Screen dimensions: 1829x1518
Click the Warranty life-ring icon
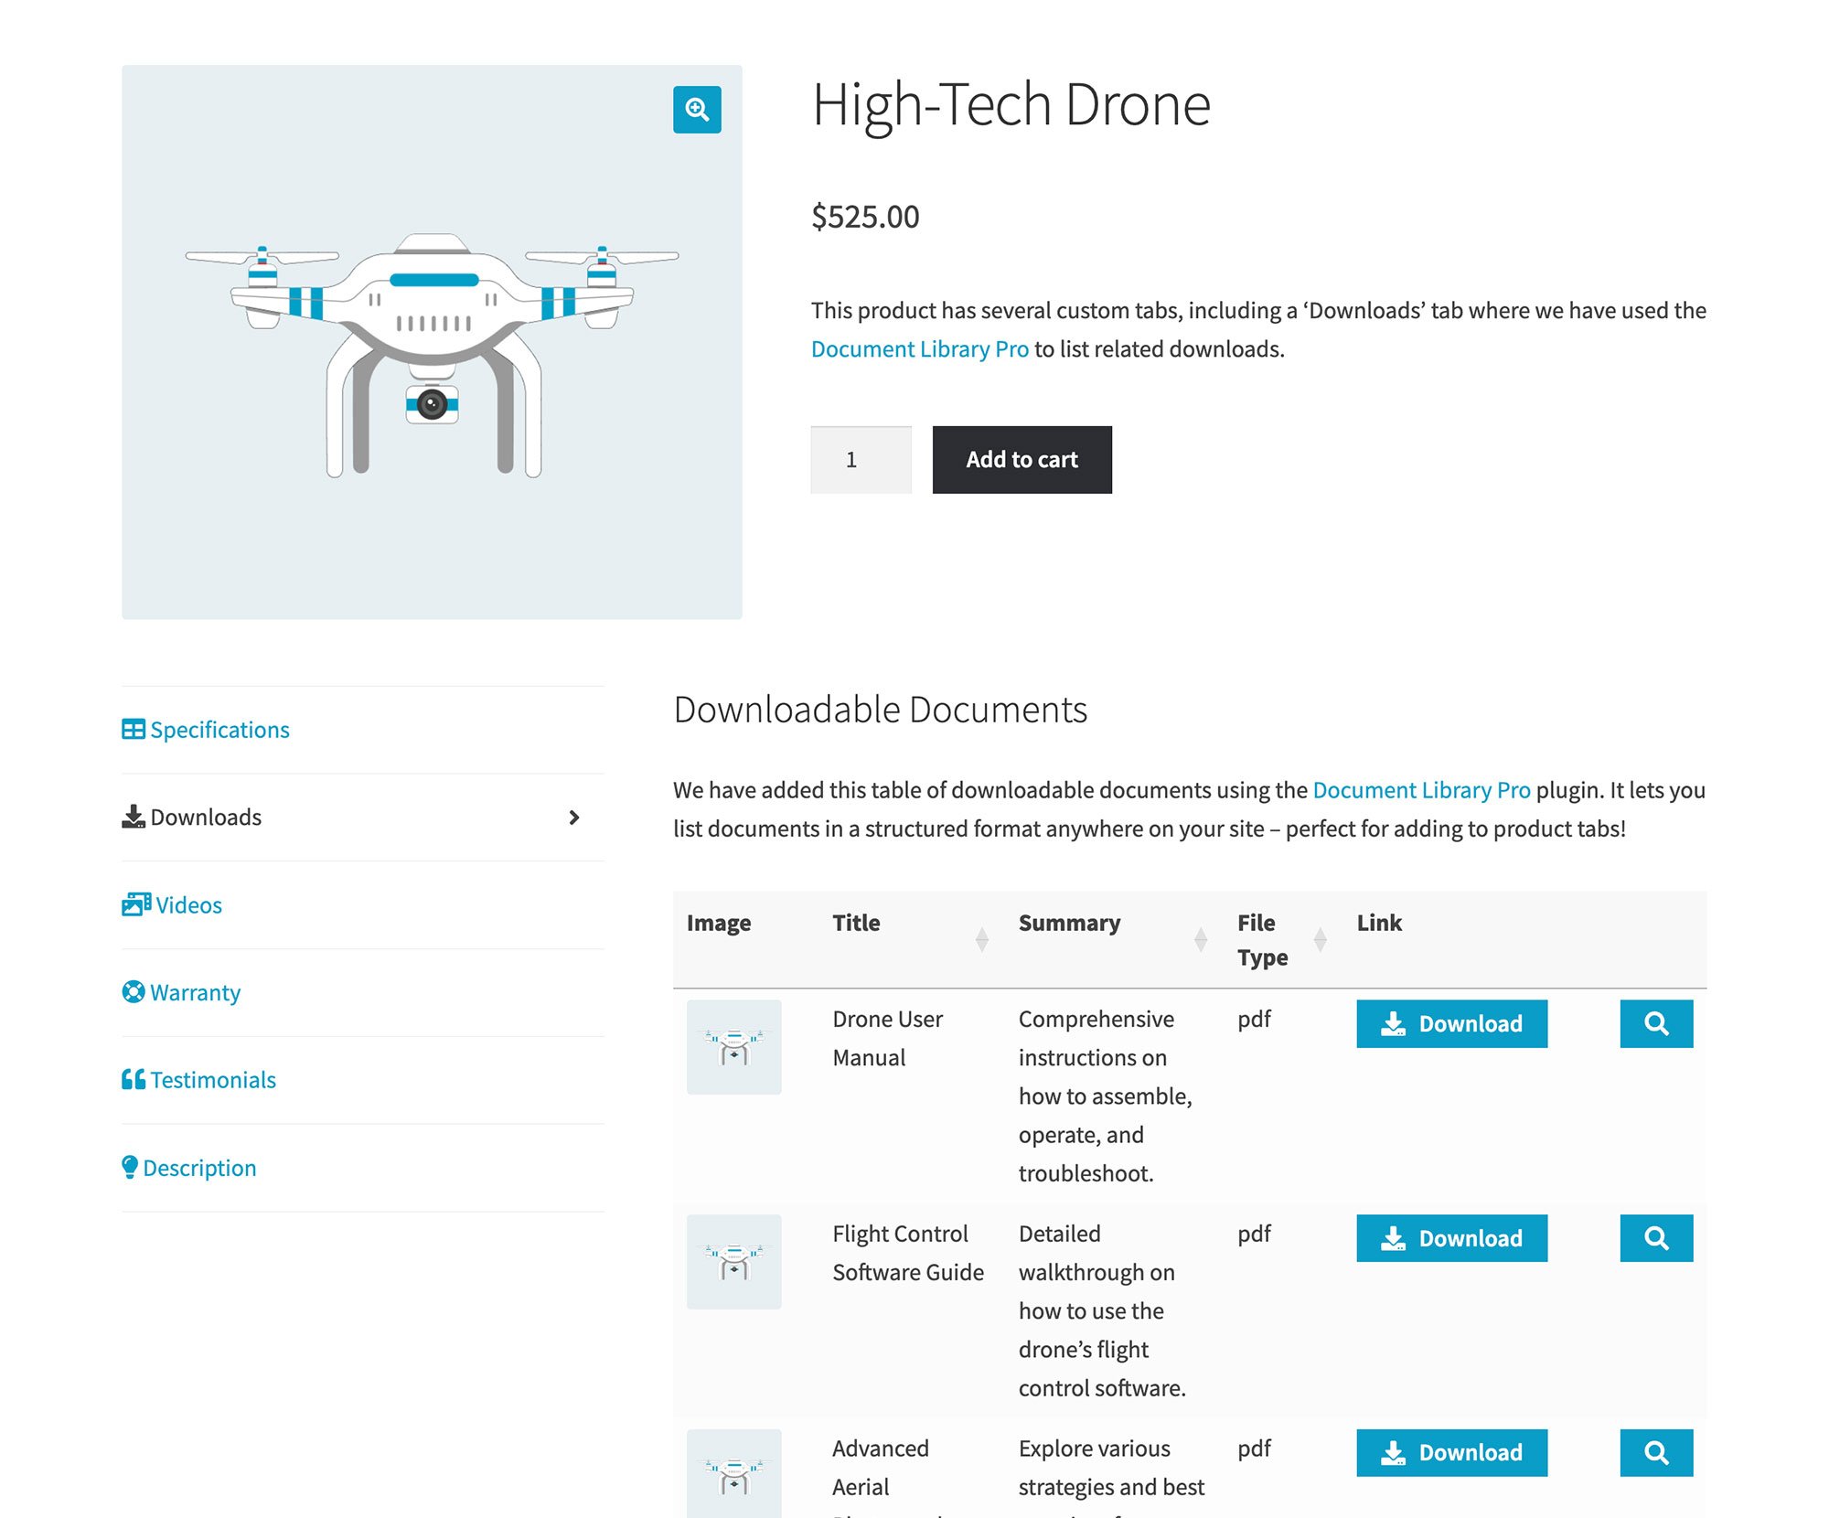(x=133, y=990)
